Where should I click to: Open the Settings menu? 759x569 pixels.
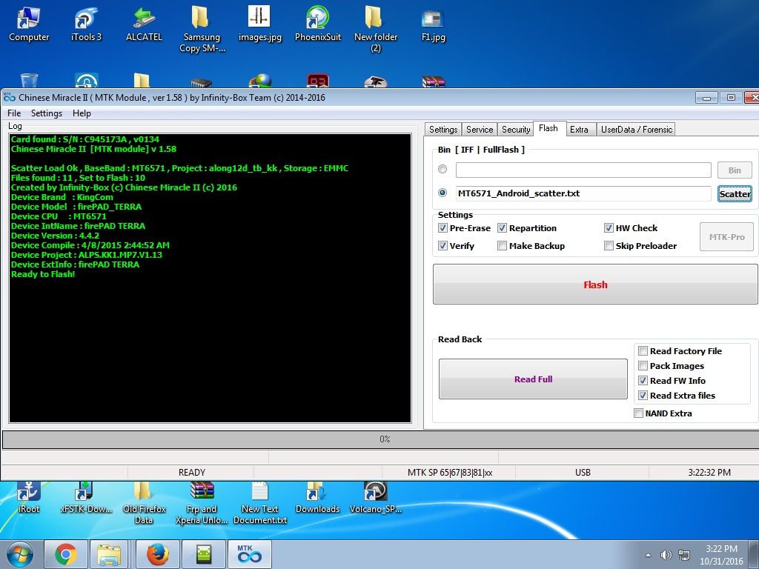(x=47, y=113)
